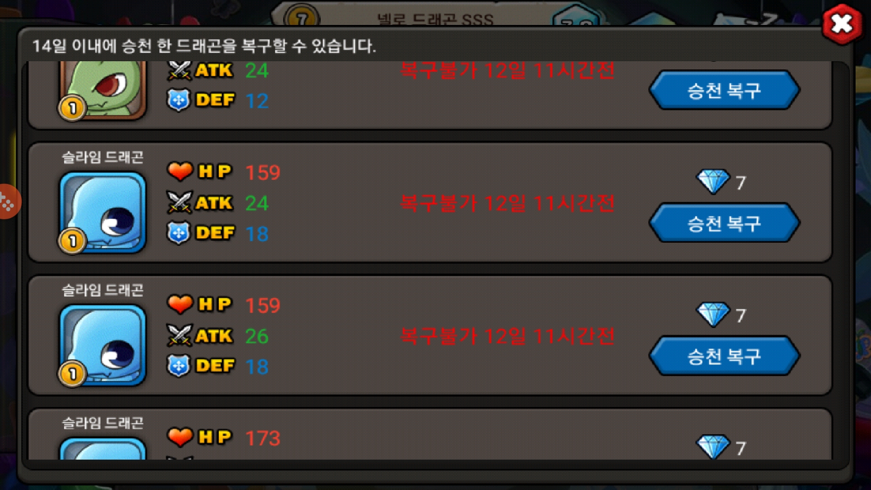The image size is (871, 490).
Task: Tap the slime dragon portrait with ATK 24
Action: [103, 212]
